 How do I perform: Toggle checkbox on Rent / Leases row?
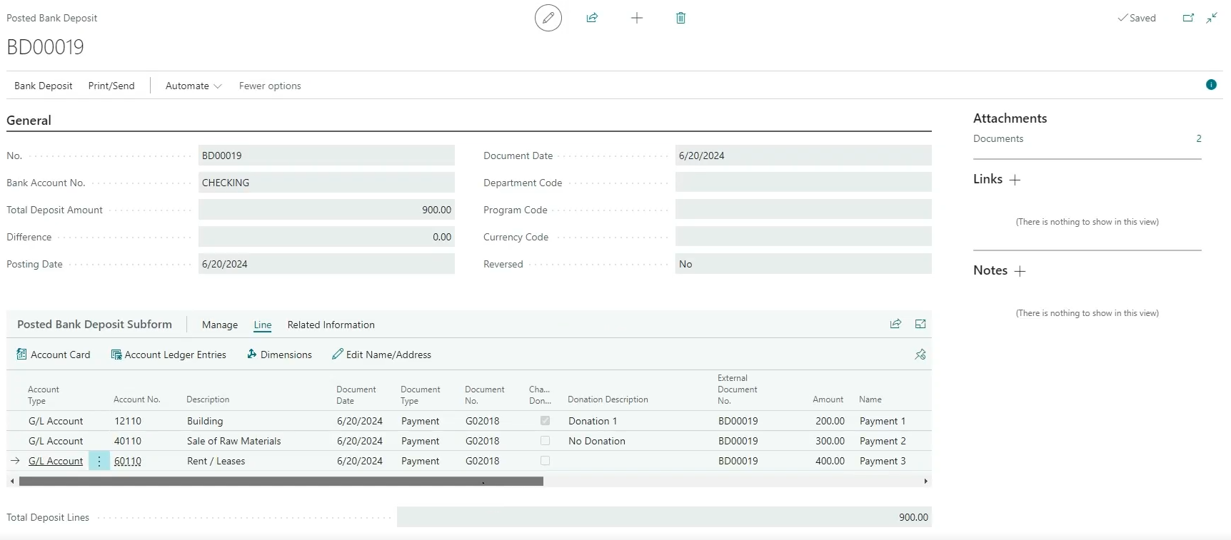(546, 461)
